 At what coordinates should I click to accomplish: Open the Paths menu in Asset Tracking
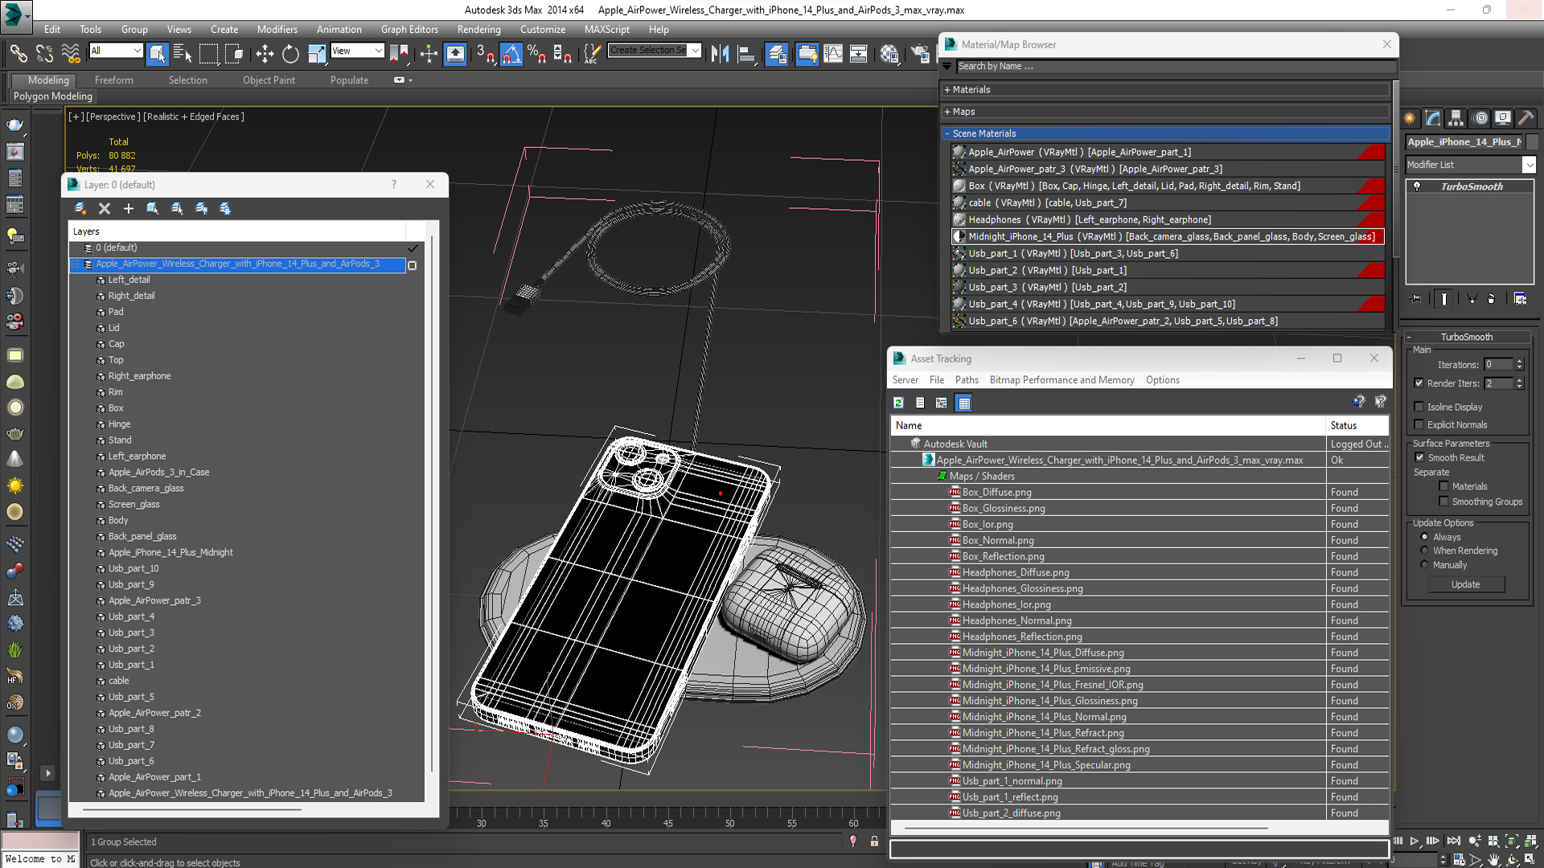pos(967,380)
